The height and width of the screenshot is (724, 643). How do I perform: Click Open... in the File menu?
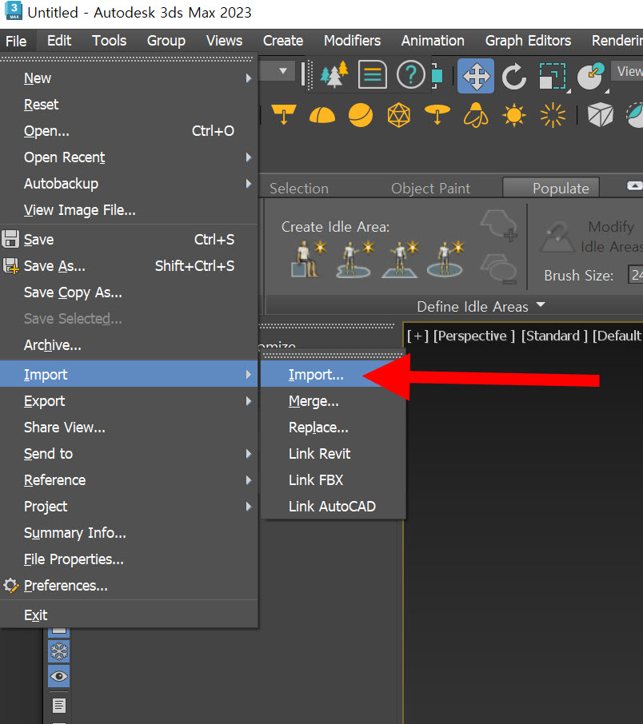click(129, 131)
